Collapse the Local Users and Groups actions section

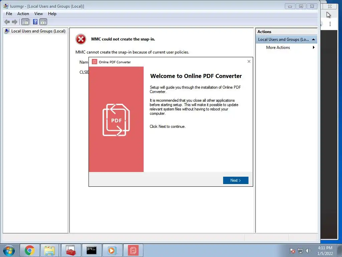point(313,39)
